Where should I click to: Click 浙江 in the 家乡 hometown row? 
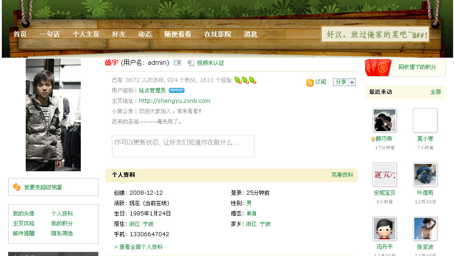point(251,224)
